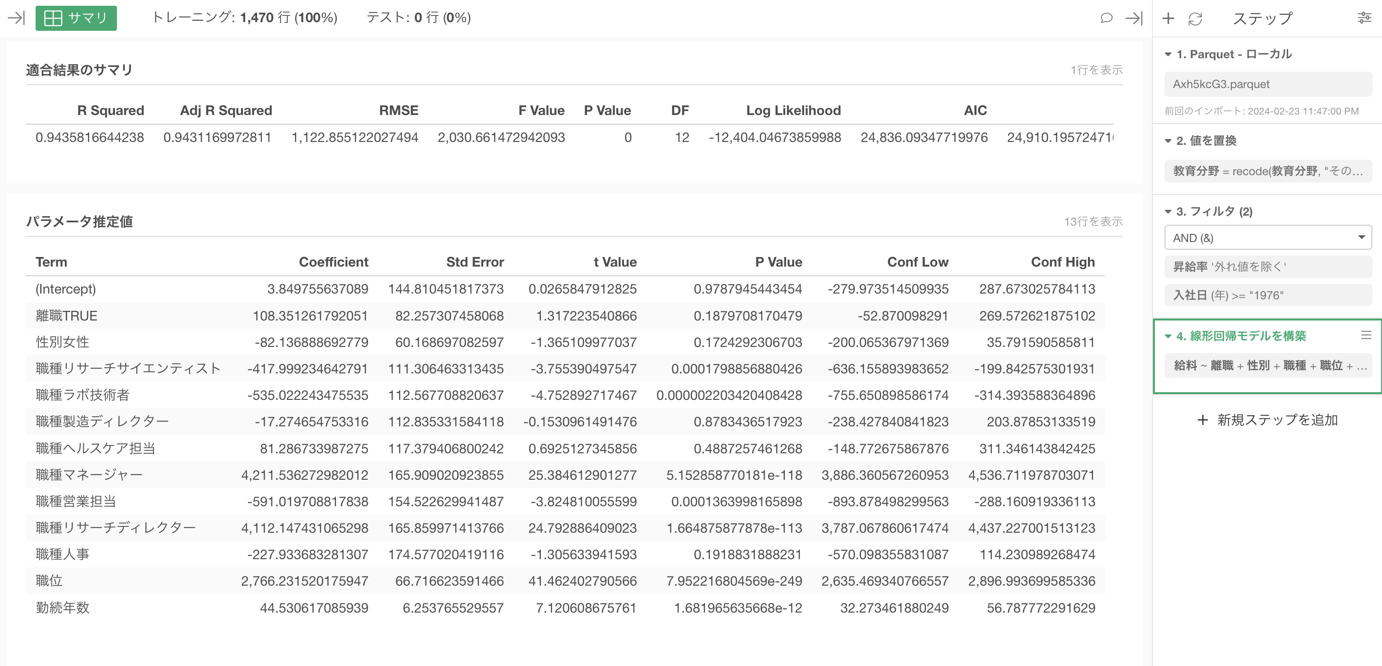Open hamburger menu of linear regression step
This screenshot has height=666, width=1382.
(1366, 335)
